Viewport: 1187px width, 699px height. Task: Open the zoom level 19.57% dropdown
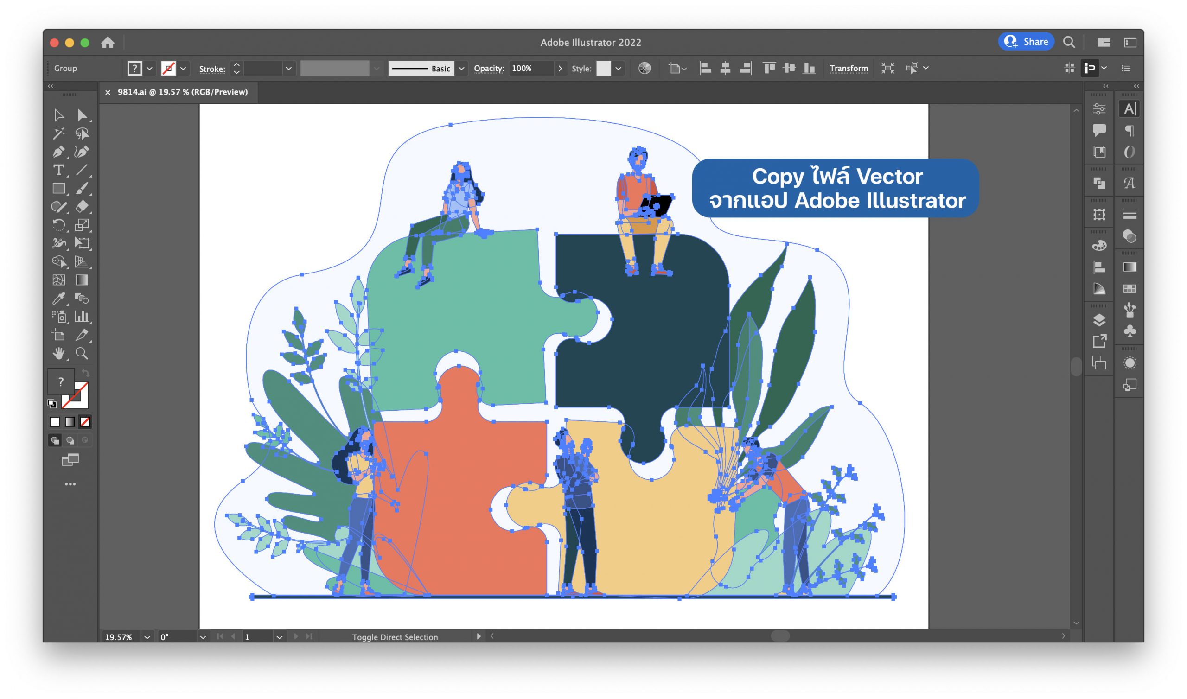[147, 637]
